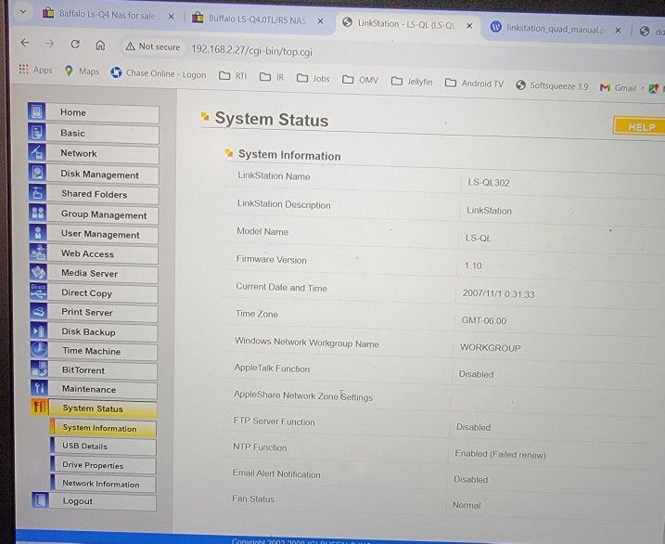Click the Logout menu button
The image size is (665, 544).
coord(103,501)
